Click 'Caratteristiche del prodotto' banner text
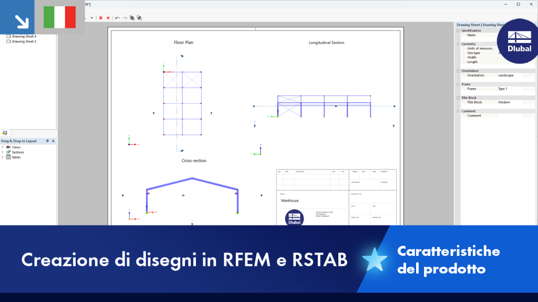The height and width of the screenshot is (302, 538). [449, 260]
